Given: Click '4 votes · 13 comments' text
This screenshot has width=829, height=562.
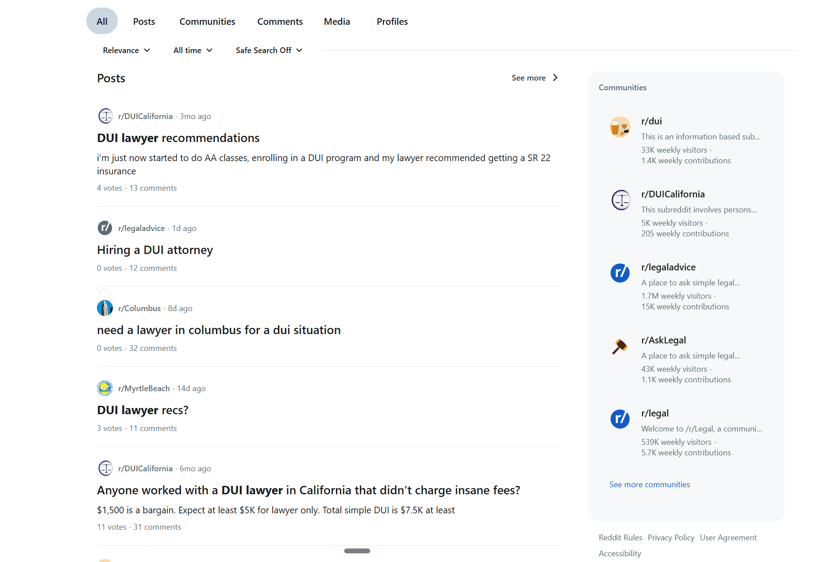Looking at the screenshot, I should (137, 188).
